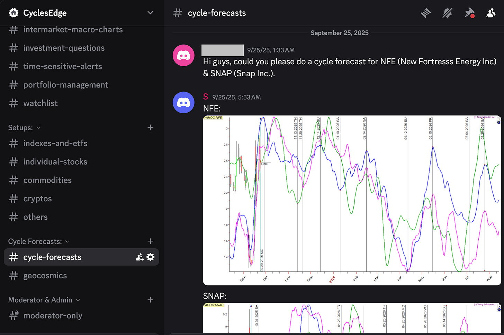Click the username S on reply message

click(206, 97)
